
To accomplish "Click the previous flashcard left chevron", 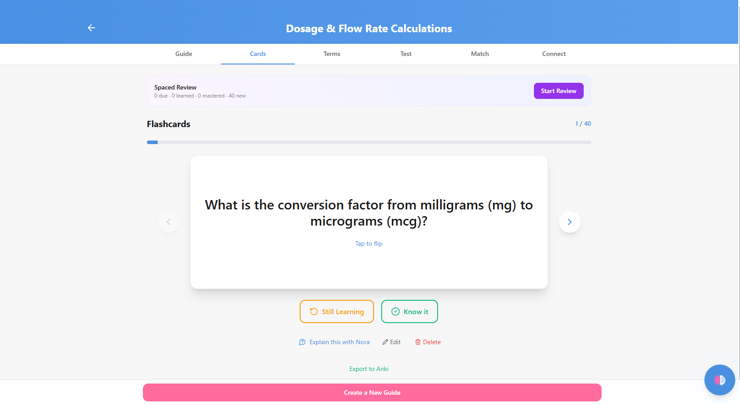I will click(x=168, y=222).
